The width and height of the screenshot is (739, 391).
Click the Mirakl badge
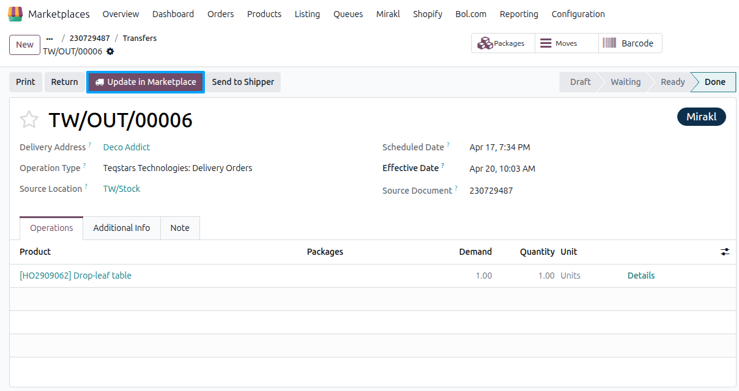pyautogui.click(x=701, y=117)
